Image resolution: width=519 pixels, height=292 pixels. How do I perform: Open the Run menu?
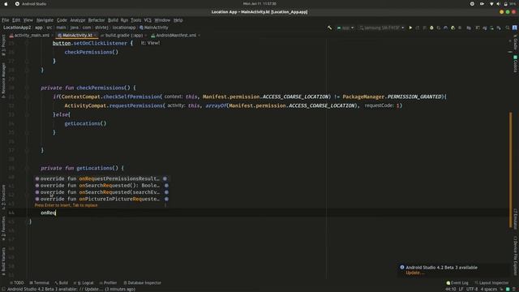pyautogui.click(x=124, y=20)
